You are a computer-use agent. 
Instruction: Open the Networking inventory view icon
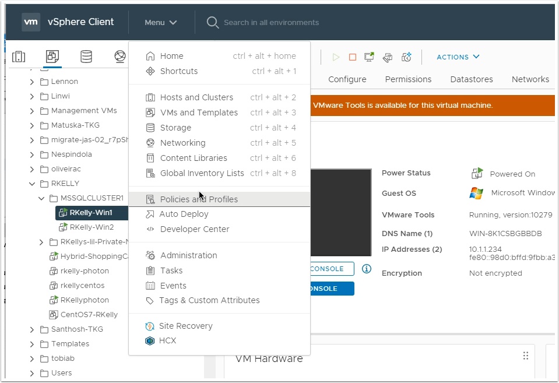[x=120, y=57]
